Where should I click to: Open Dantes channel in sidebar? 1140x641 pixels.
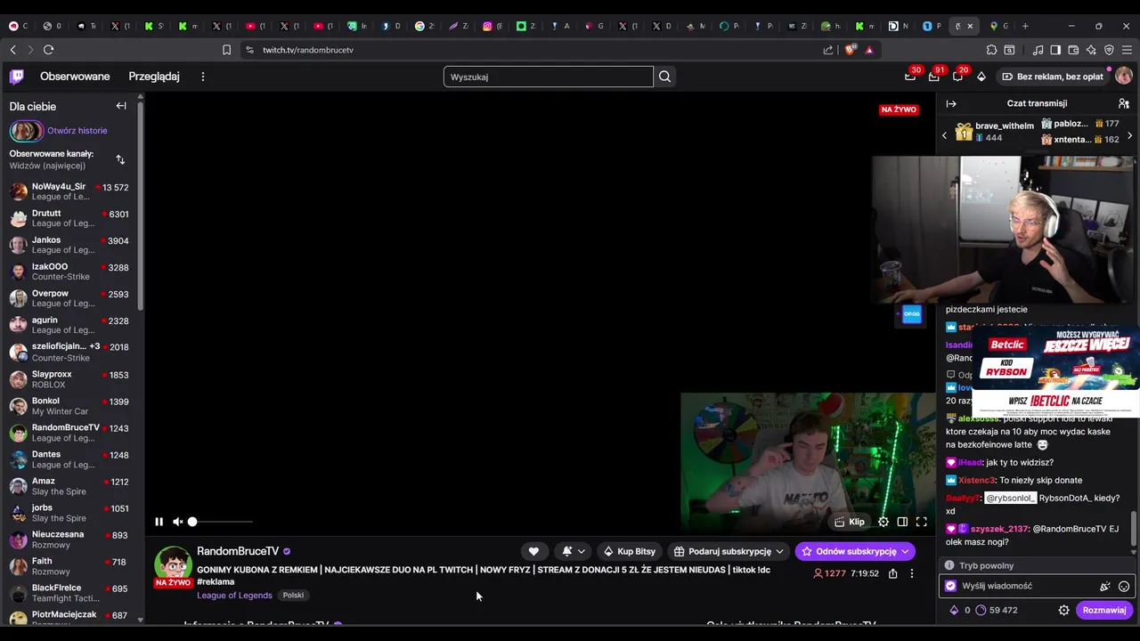[69, 459]
